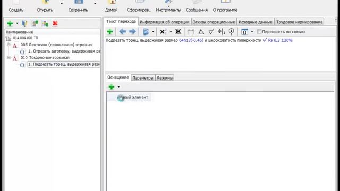
Task: Toggle bold with the Ж icon
Action: (x=178, y=32)
